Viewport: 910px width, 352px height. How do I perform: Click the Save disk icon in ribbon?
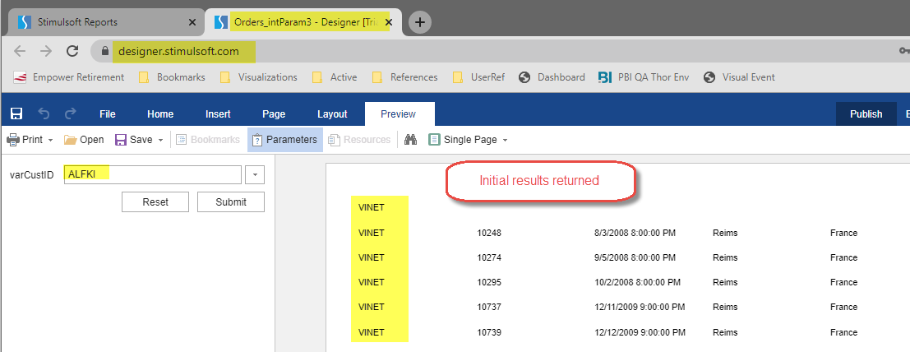pos(16,114)
